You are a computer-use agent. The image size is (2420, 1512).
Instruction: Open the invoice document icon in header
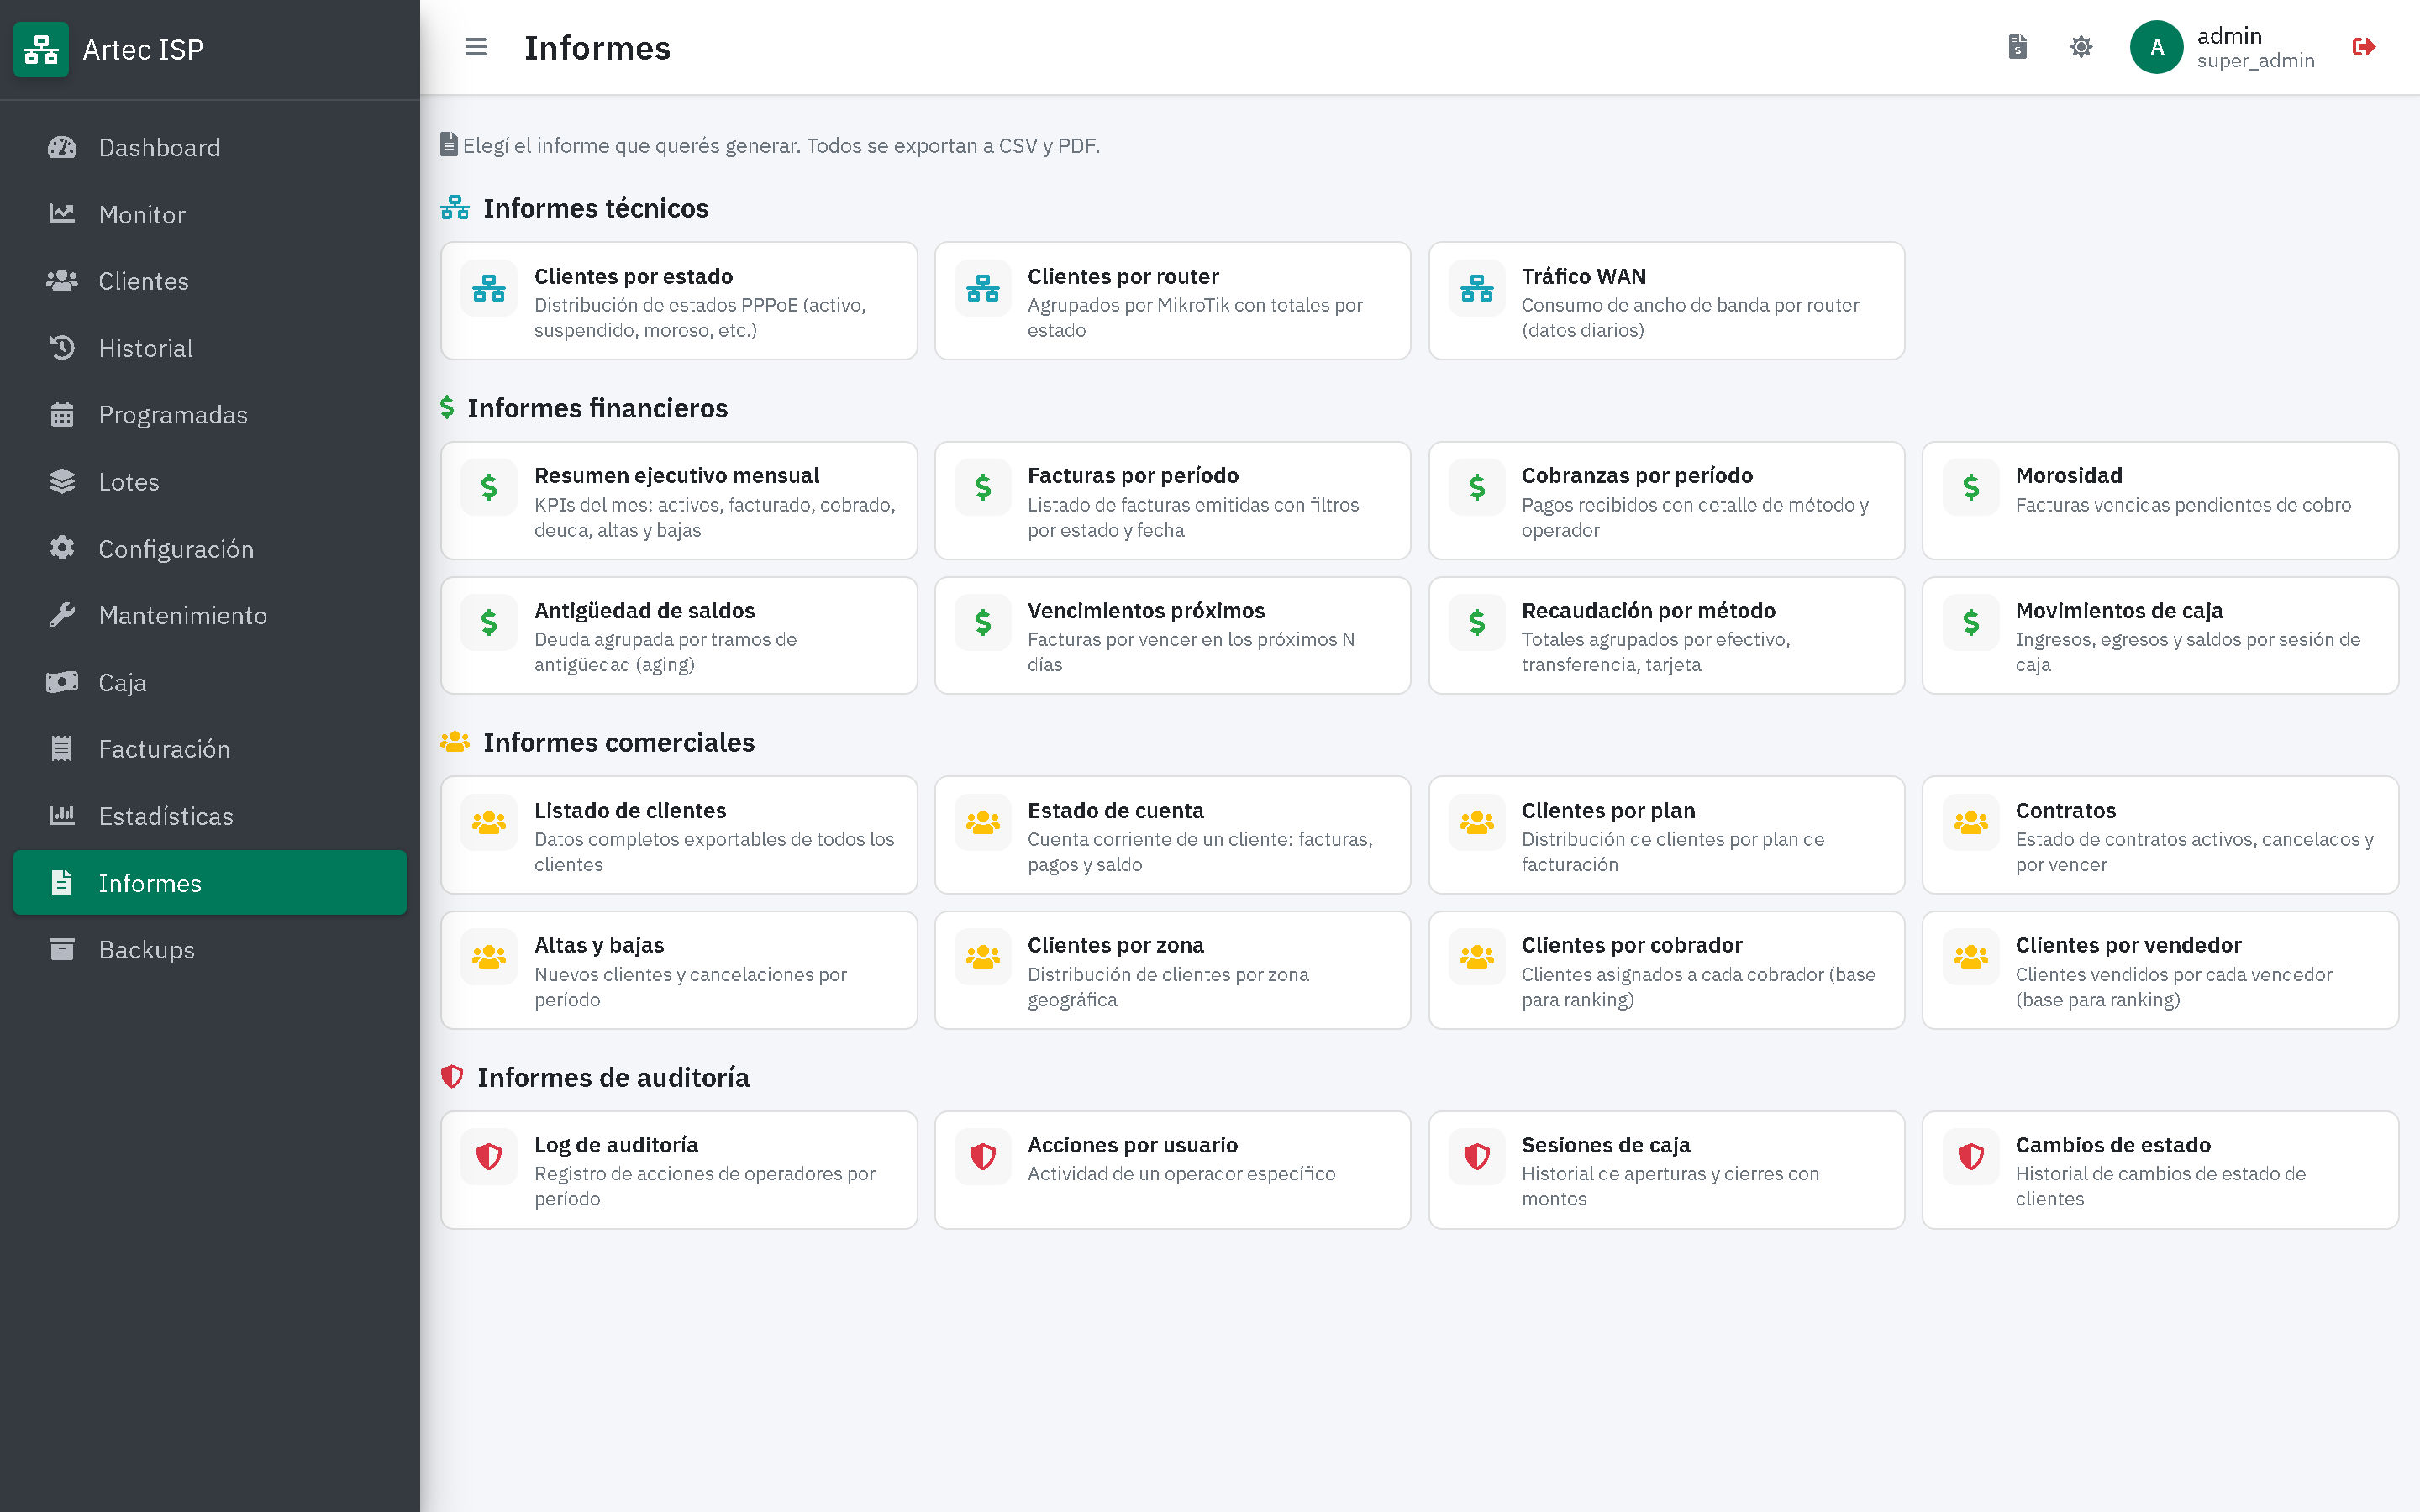pos(2018,47)
